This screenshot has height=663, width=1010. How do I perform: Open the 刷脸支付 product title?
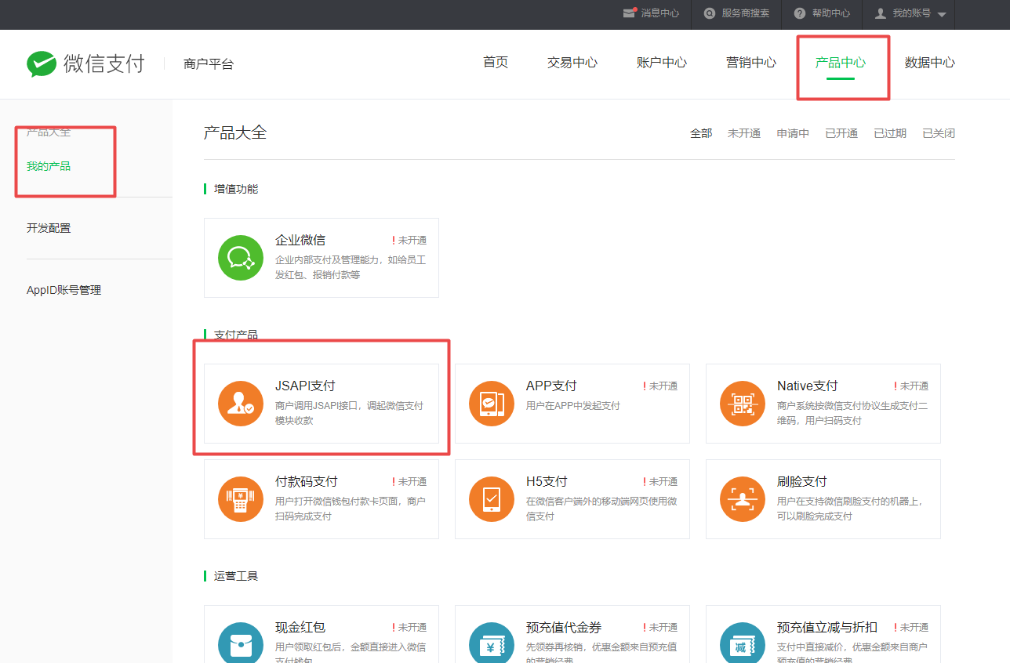(x=802, y=481)
